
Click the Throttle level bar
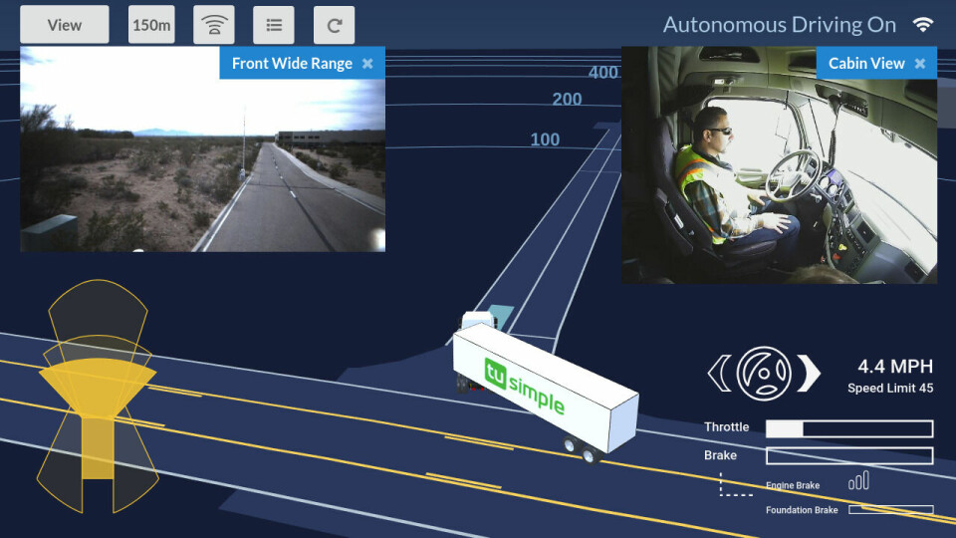pos(848,428)
